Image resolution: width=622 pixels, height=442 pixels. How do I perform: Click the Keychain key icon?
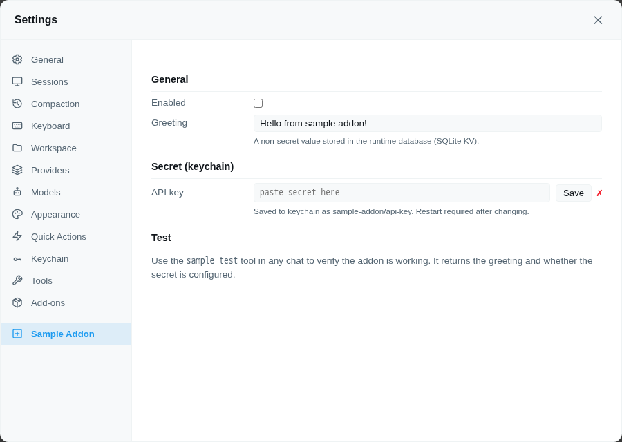coord(17,259)
